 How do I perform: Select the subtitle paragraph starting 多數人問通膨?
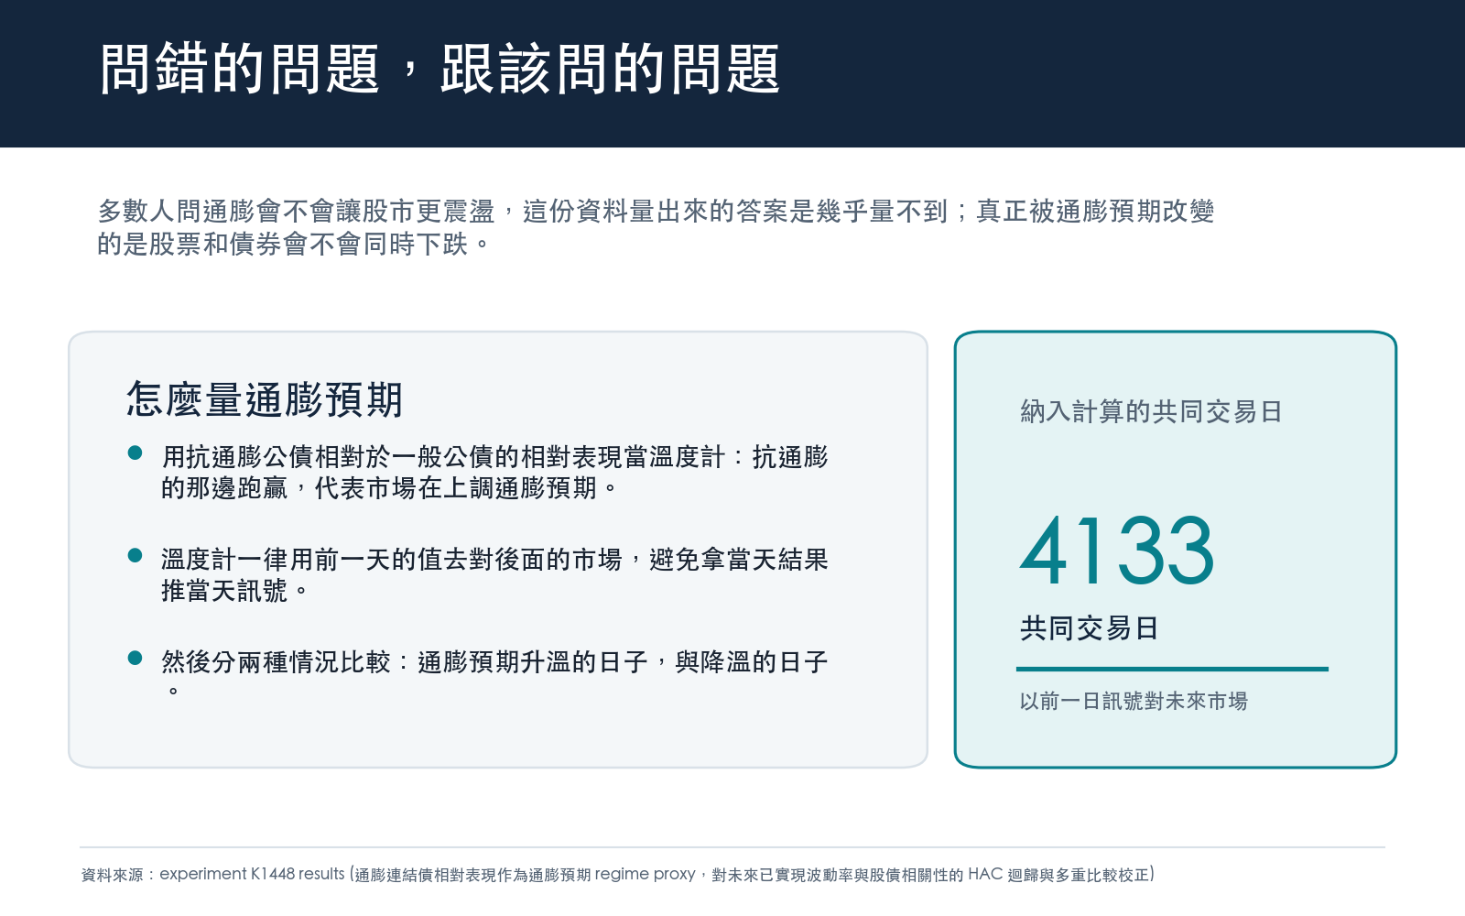click(x=656, y=227)
